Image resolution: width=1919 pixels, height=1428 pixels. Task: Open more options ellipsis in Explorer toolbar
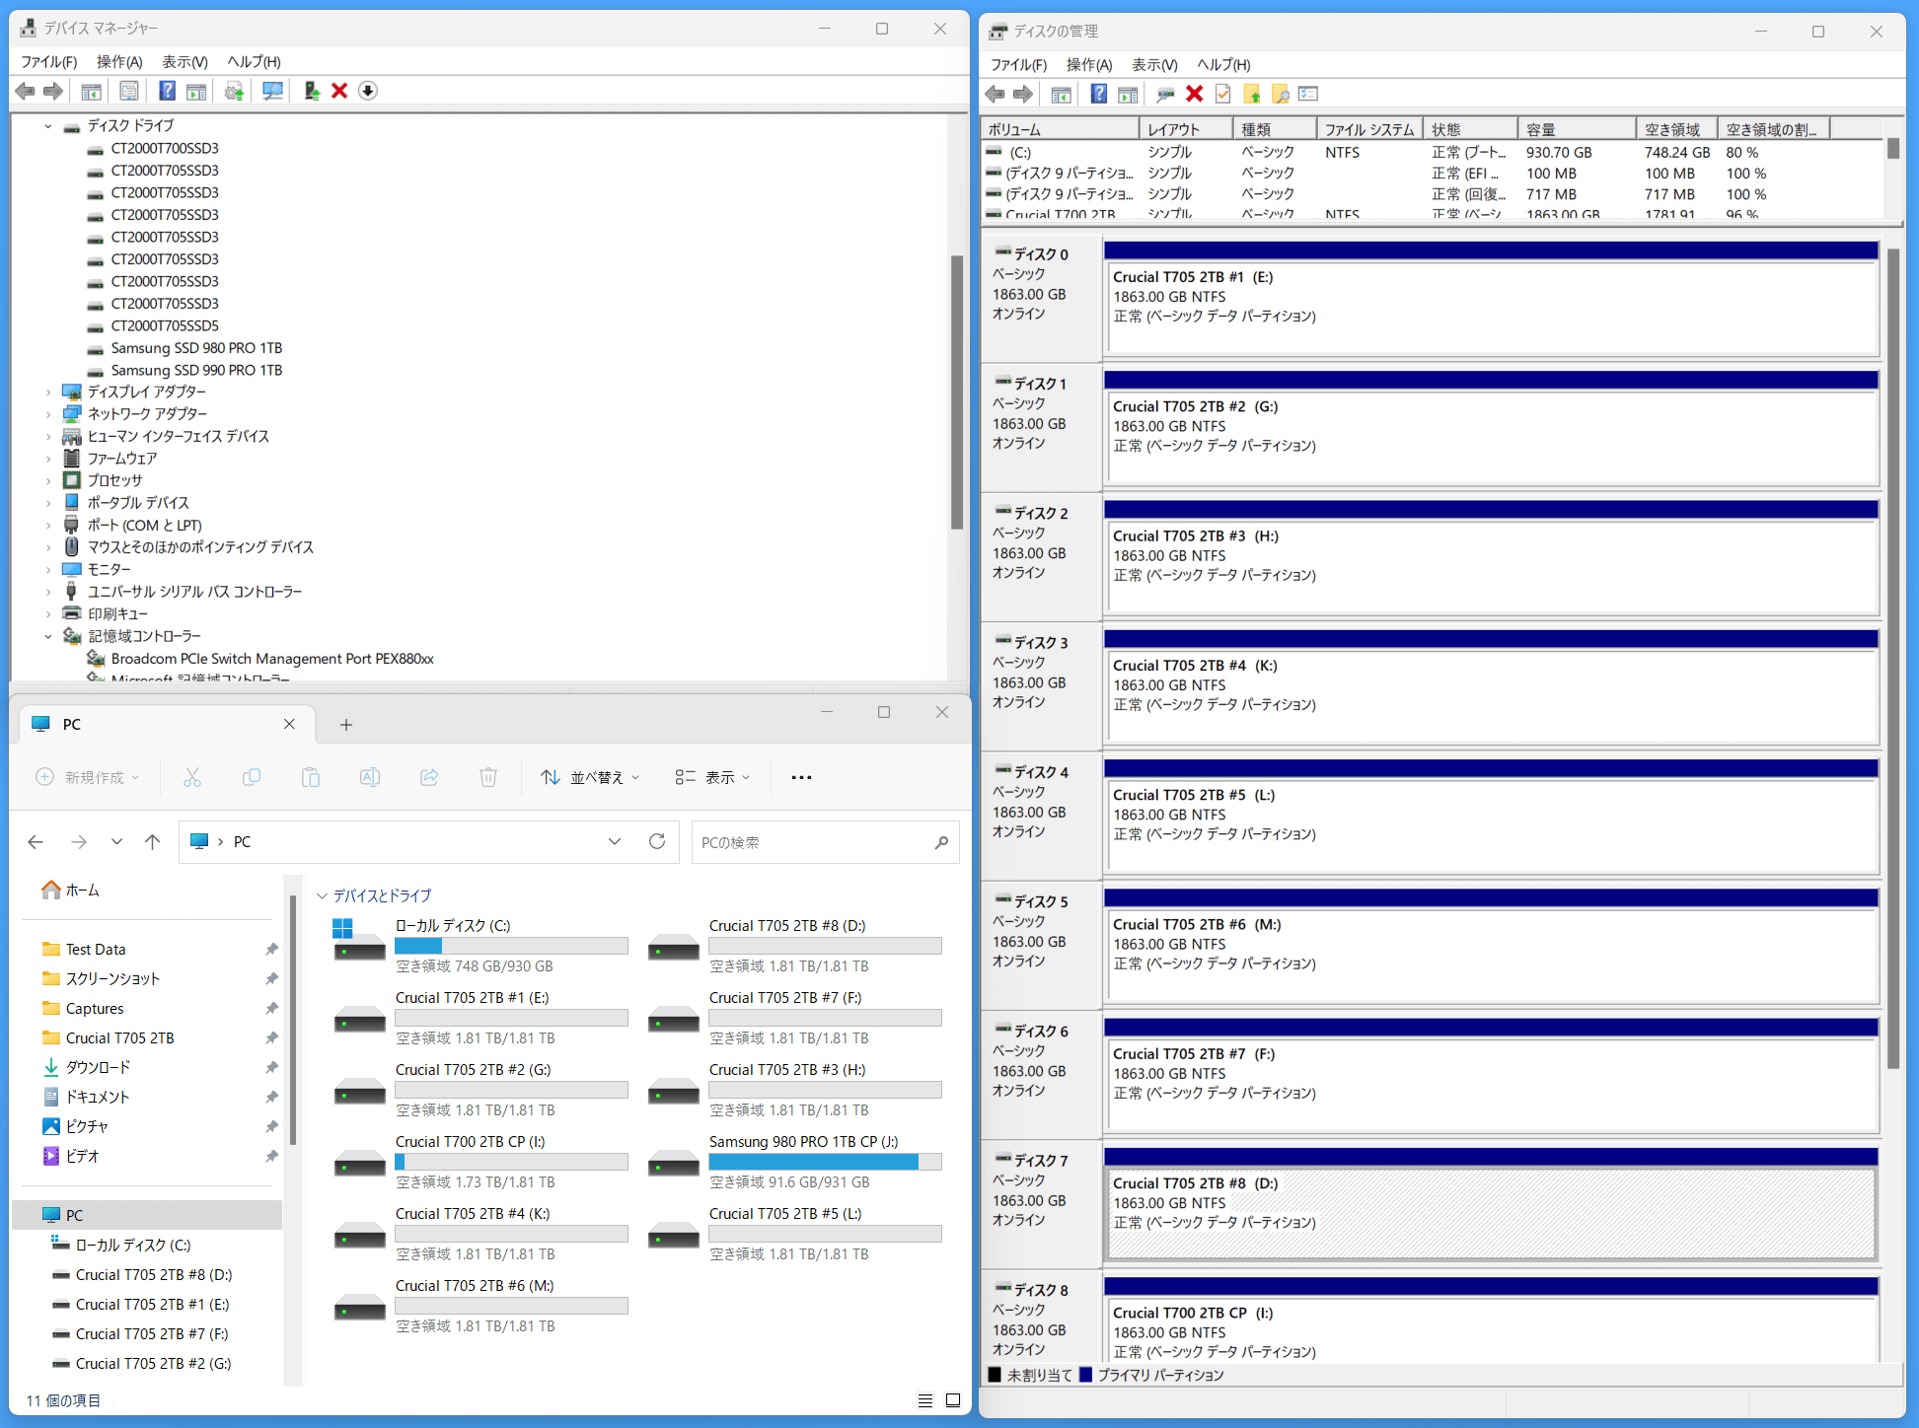coord(801,777)
